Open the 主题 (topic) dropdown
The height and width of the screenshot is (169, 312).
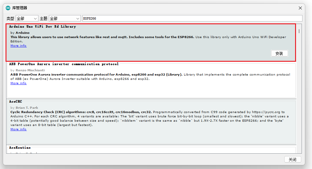65,18
